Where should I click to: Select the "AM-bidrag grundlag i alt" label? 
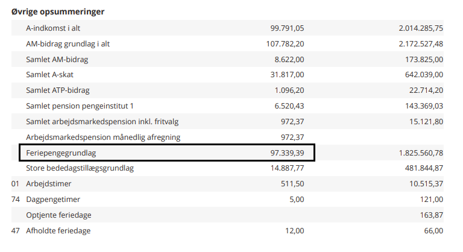[x=68, y=43]
